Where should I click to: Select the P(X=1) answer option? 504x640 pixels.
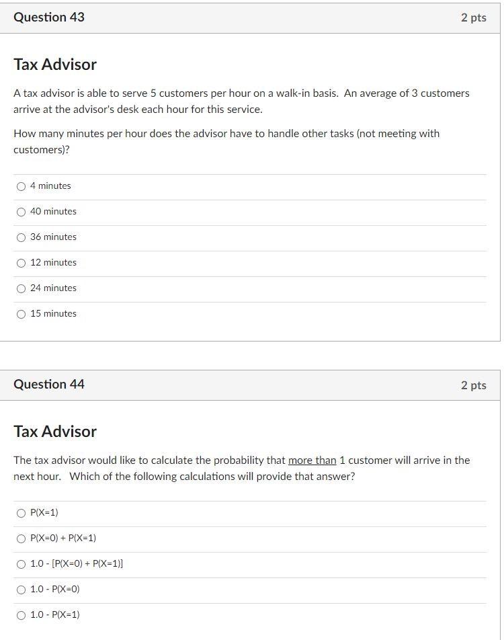(x=21, y=512)
